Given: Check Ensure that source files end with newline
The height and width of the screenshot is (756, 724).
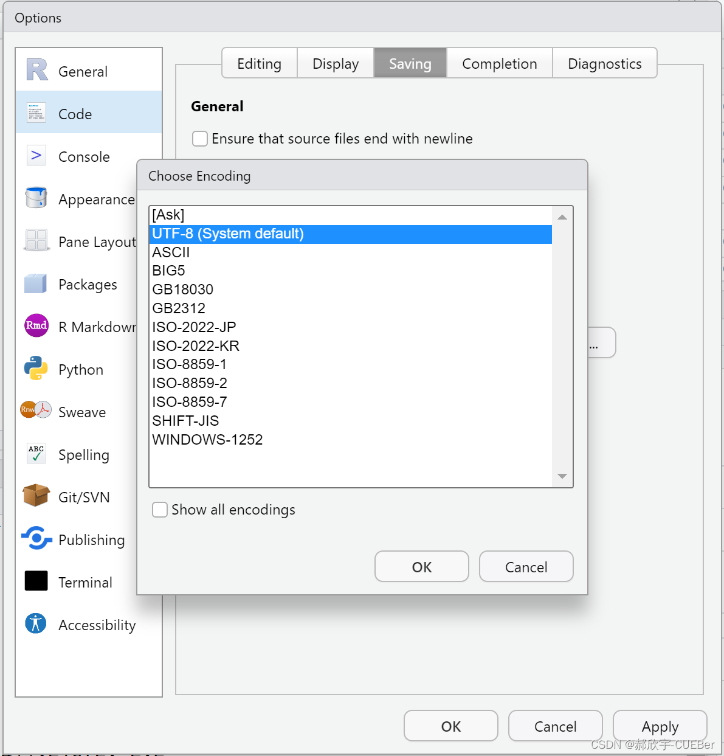Looking at the screenshot, I should coord(200,139).
